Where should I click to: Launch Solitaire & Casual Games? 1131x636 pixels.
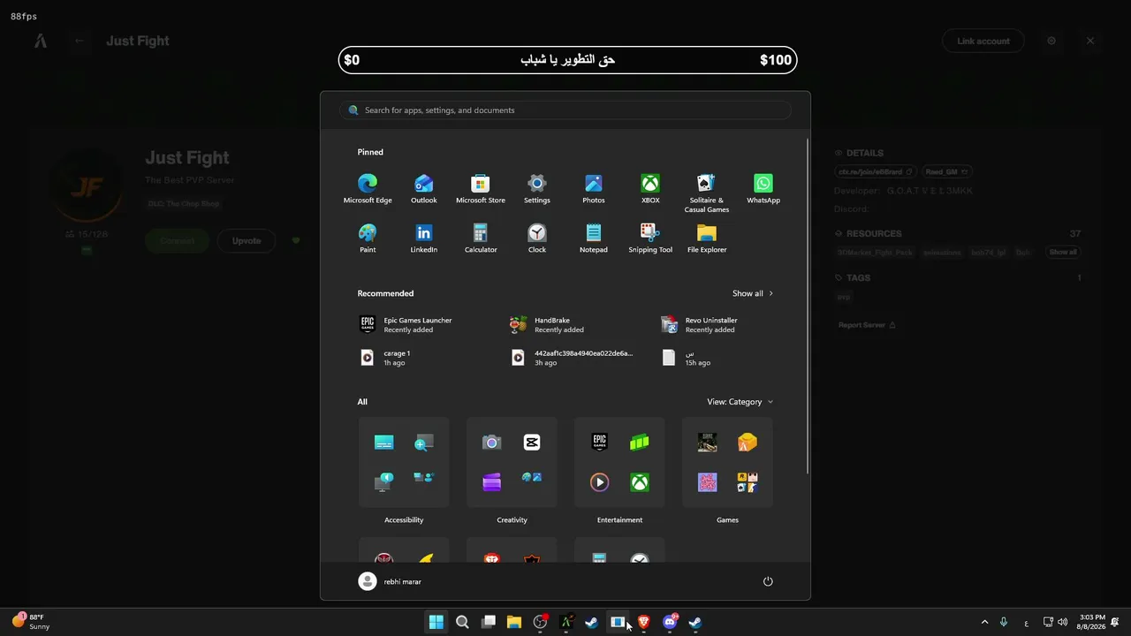707,193
